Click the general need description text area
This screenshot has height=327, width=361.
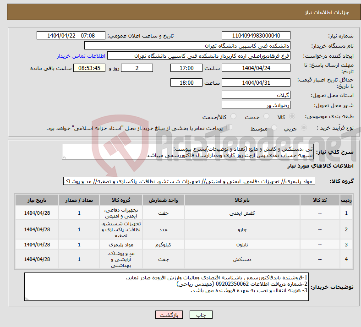tap(188, 152)
